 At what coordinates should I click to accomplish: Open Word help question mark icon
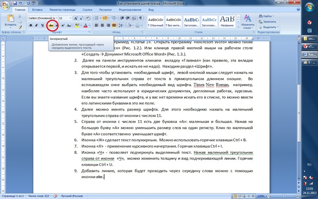click(298, 9)
